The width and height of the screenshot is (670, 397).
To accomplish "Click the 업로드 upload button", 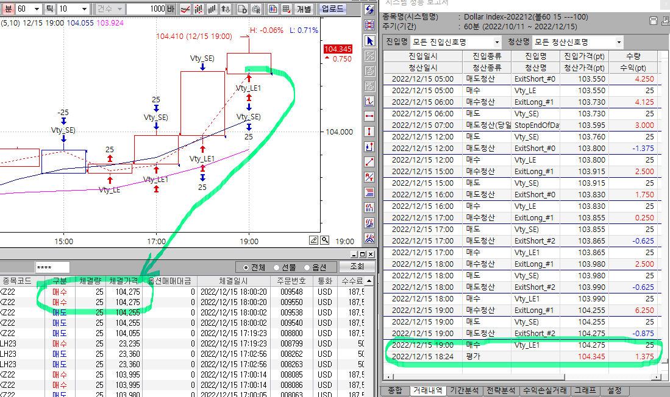I will tap(332, 9).
